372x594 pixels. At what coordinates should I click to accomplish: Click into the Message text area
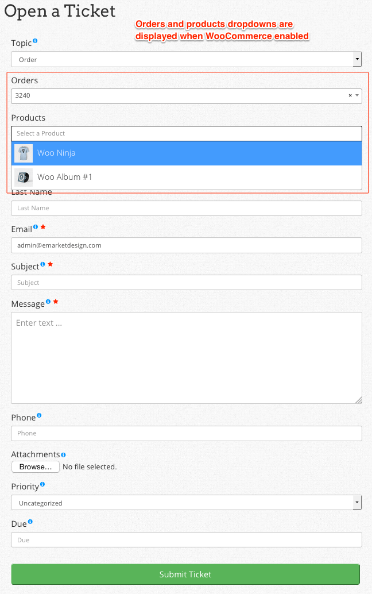tap(187, 357)
